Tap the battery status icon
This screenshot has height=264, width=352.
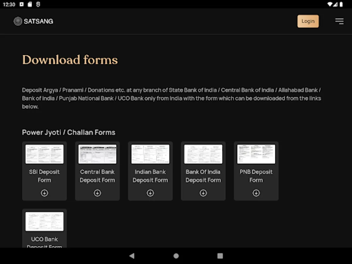click(341, 4)
